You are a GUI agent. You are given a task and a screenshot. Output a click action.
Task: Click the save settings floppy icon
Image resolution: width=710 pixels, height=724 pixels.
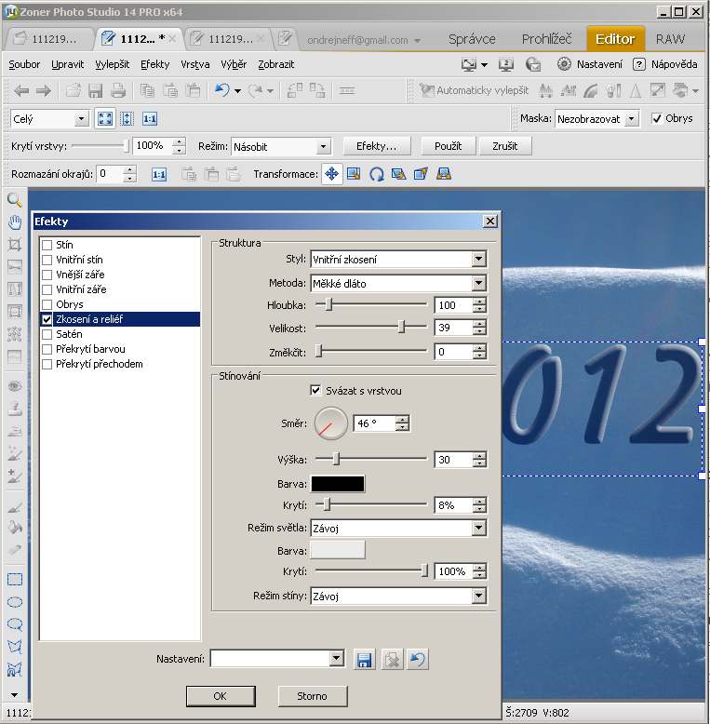coord(364,659)
